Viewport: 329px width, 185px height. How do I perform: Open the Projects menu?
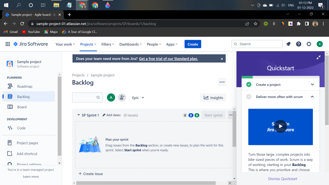[x=88, y=44]
